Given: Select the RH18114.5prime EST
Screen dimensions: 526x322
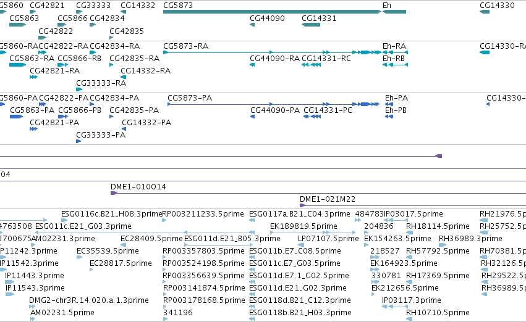Looking at the screenshot, I should click(438, 226).
